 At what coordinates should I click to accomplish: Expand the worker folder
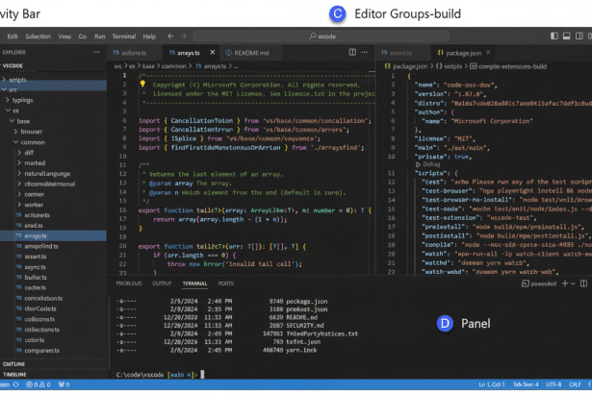click(53, 205)
